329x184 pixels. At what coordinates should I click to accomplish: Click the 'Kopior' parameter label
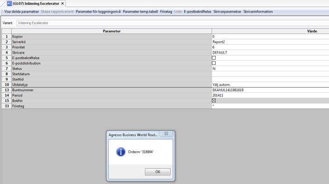coord(17,36)
